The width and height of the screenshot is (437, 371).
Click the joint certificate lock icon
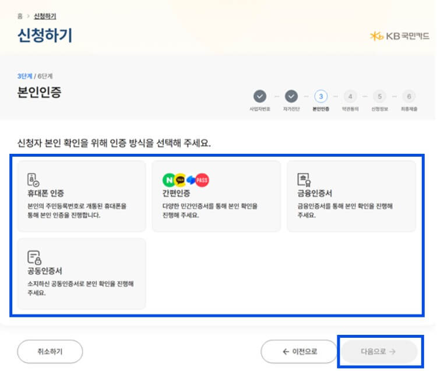tap(34, 257)
